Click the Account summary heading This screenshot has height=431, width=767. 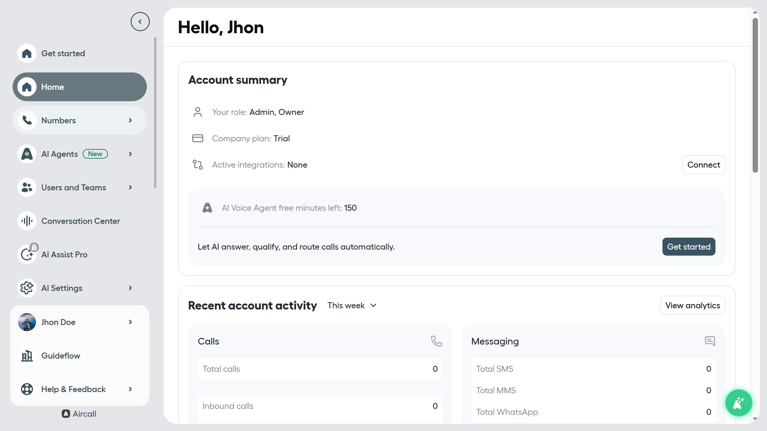coord(238,80)
